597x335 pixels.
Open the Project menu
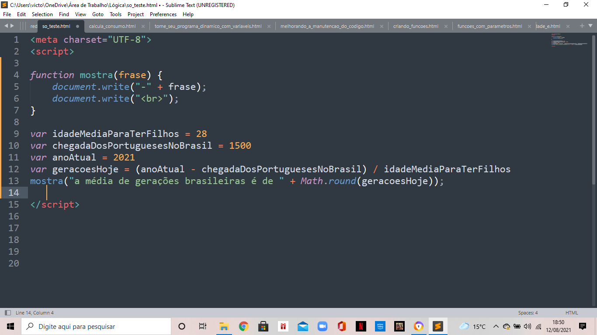point(135,14)
